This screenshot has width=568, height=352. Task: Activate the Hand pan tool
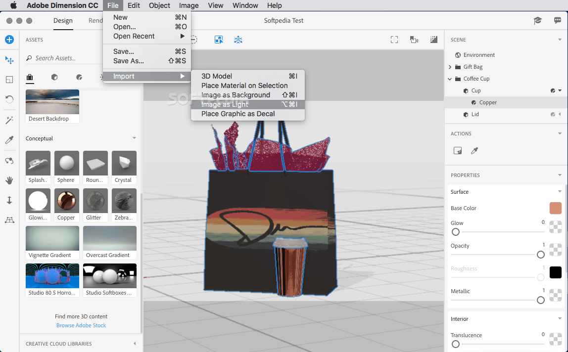click(x=9, y=180)
